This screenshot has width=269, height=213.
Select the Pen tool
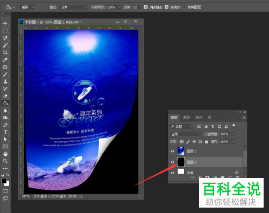pyautogui.click(x=5, y=125)
